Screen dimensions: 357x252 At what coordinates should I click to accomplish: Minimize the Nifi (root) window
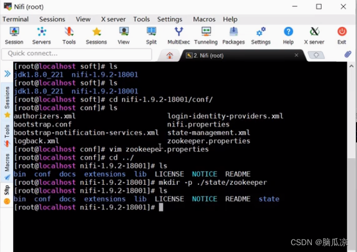(x=295, y=6)
